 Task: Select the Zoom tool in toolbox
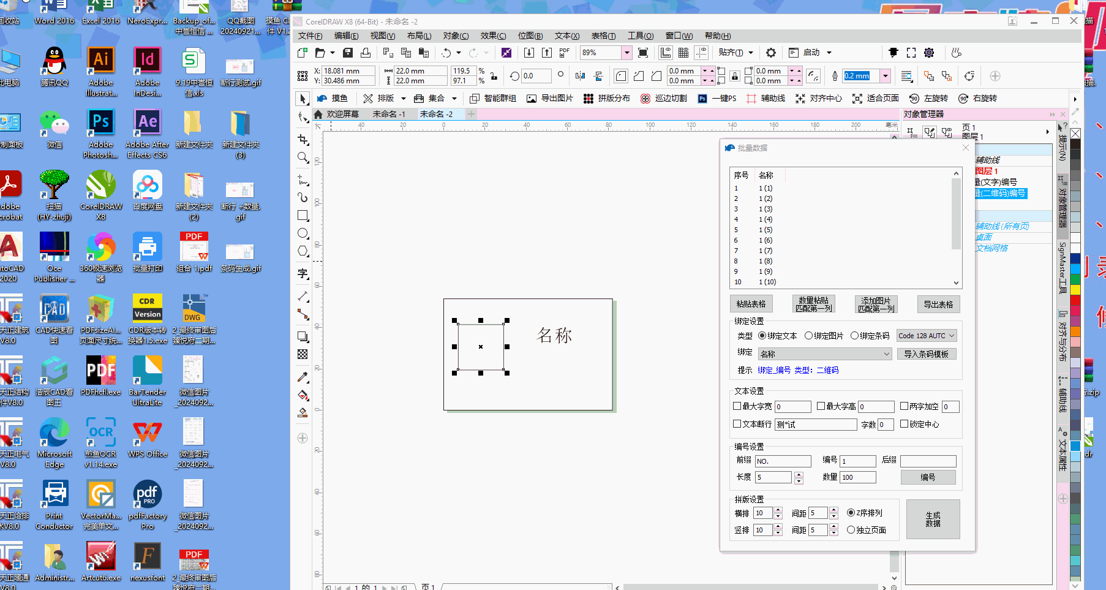pos(303,158)
